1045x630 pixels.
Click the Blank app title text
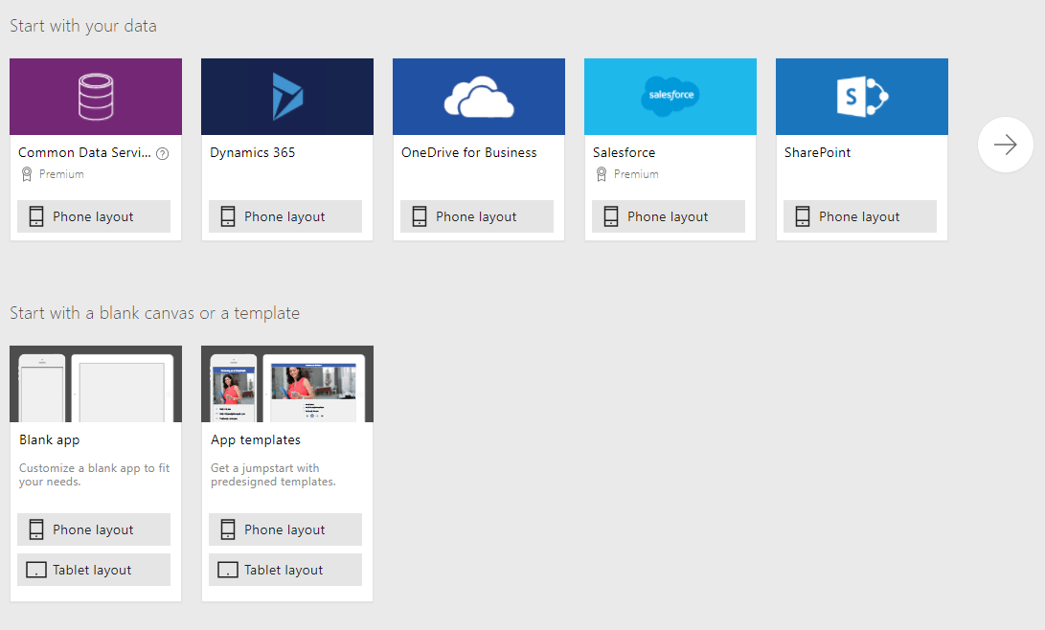pyautogui.click(x=49, y=440)
